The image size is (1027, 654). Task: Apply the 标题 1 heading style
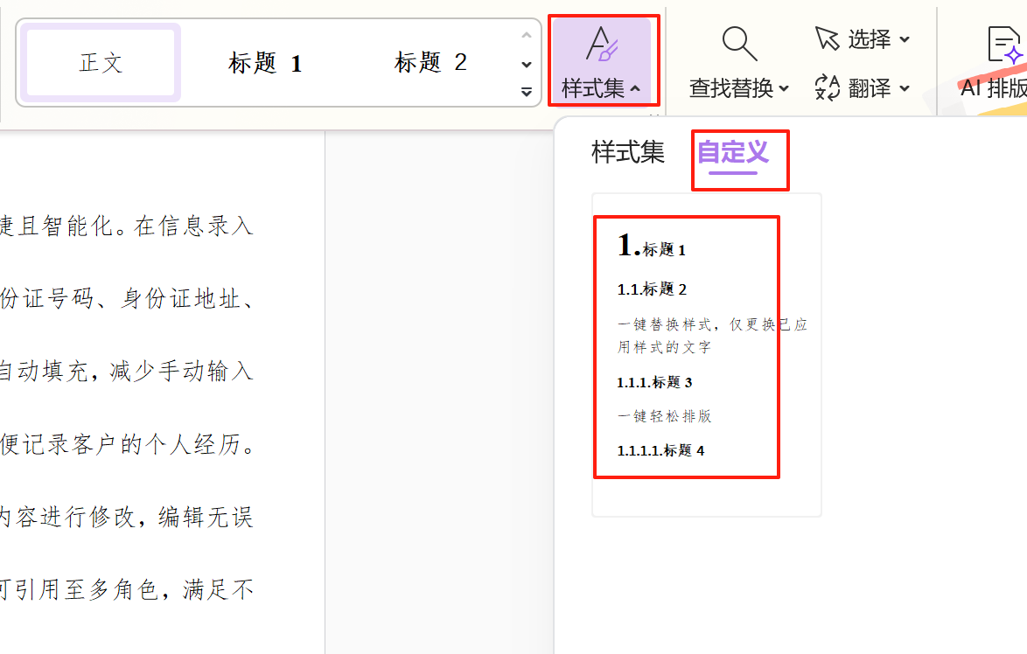coord(265,63)
